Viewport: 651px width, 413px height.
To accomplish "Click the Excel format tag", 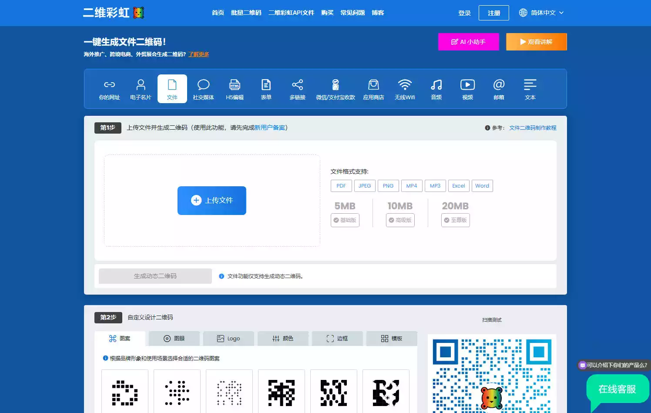I will pos(459,186).
